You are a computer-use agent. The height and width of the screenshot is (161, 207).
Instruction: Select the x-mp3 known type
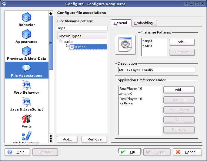(x=88, y=47)
